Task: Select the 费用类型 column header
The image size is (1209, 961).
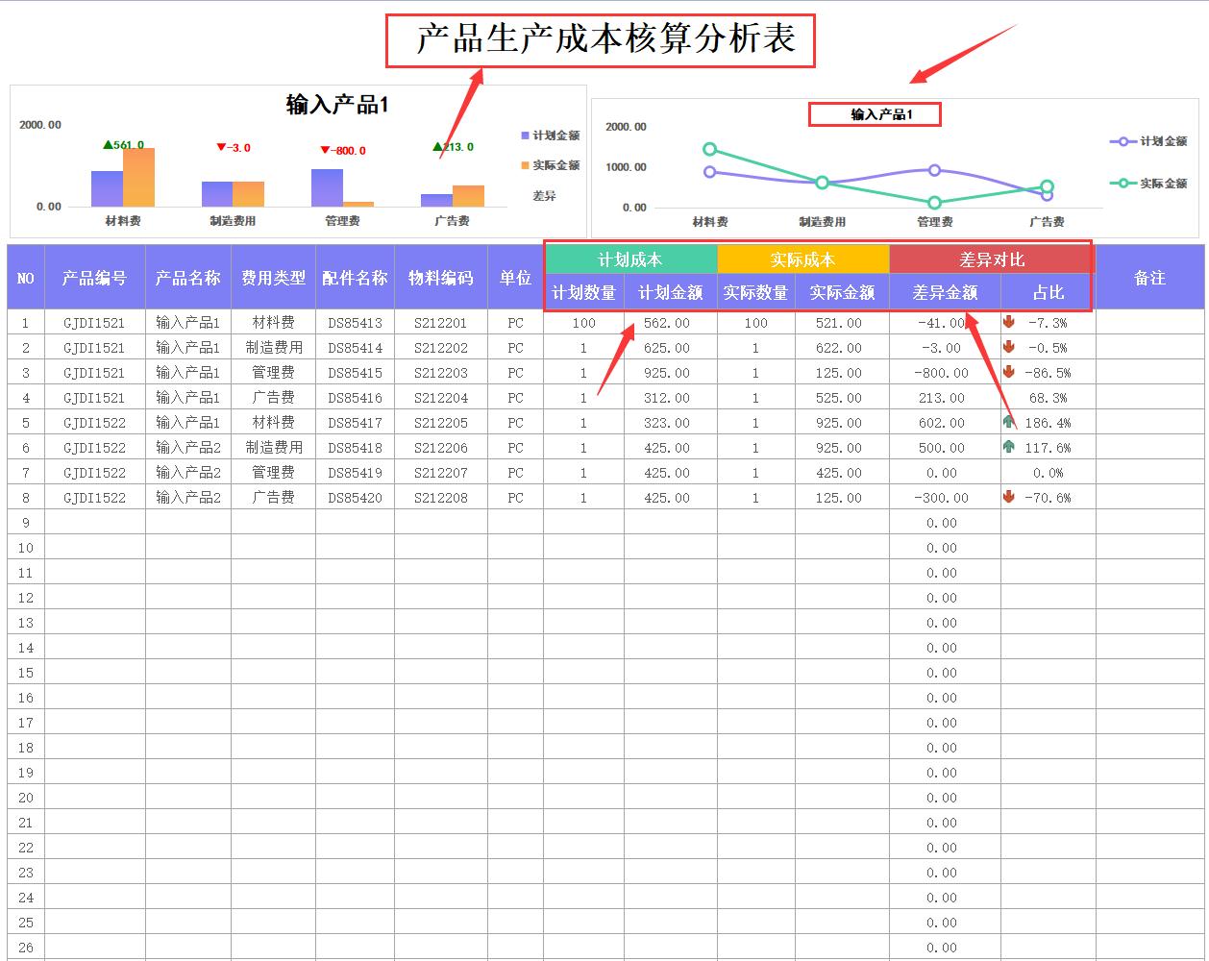Action: point(274,277)
